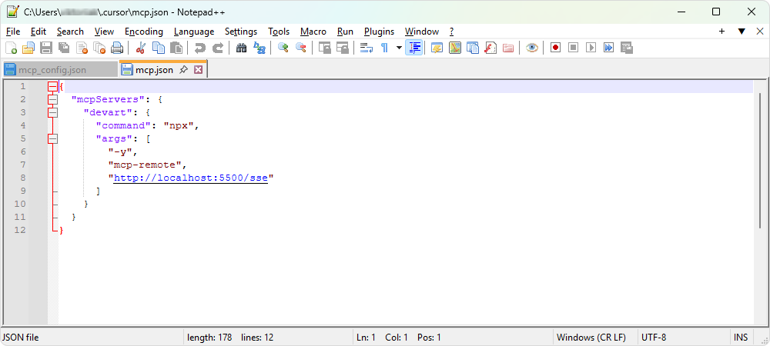
Task: Click the http://localhost:5500/sse link
Action: coord(190,178)
